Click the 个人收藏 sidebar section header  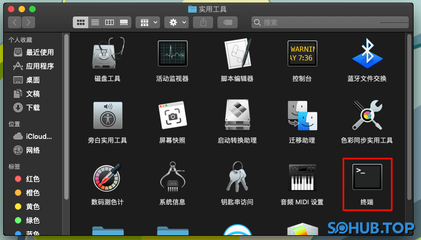(x=20, y=40)
